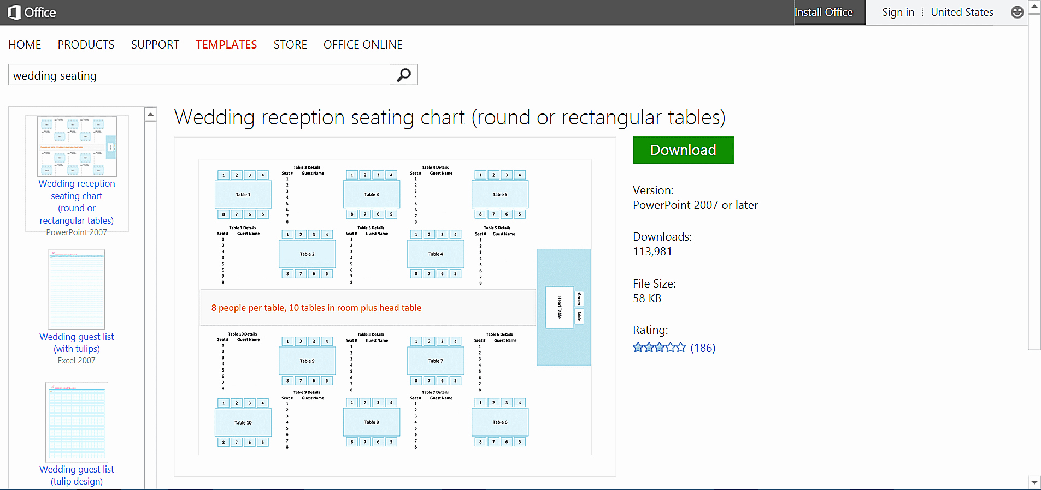Click the Install Office button
The height and width of the screenshot is (490, 1041).
coord(830,12)
